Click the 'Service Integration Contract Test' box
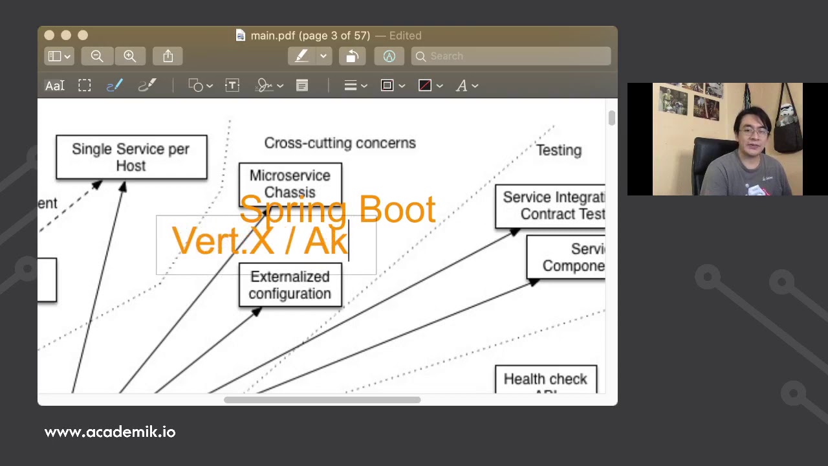 point(550,206)
